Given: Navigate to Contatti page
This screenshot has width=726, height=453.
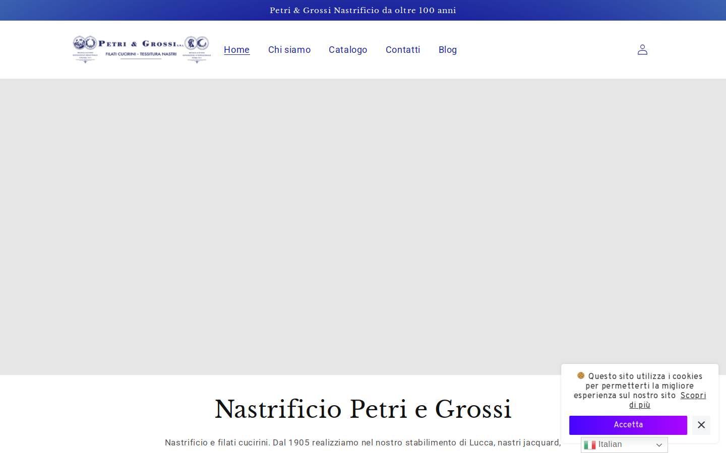Looking at the screenshot, I should pyautogui.click(x=403, y=49).
